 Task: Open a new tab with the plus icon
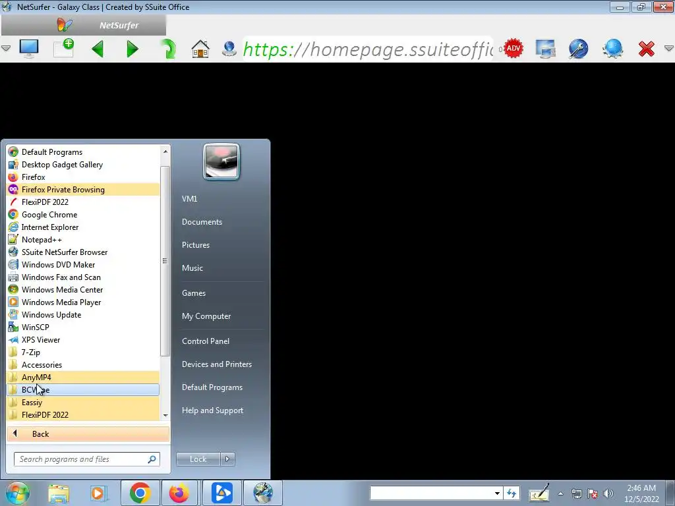point(64,48)
